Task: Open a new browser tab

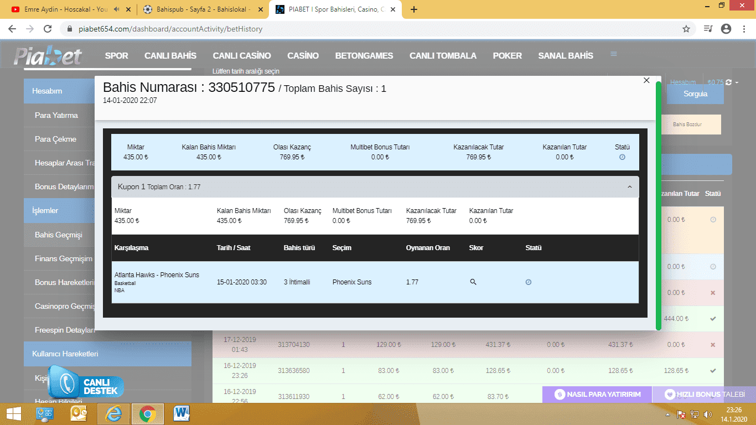Action: 414,9
